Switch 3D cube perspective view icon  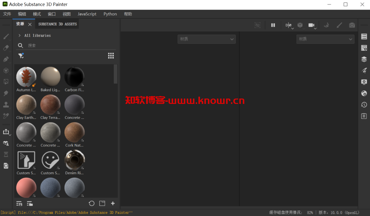(x=300, y=25)
